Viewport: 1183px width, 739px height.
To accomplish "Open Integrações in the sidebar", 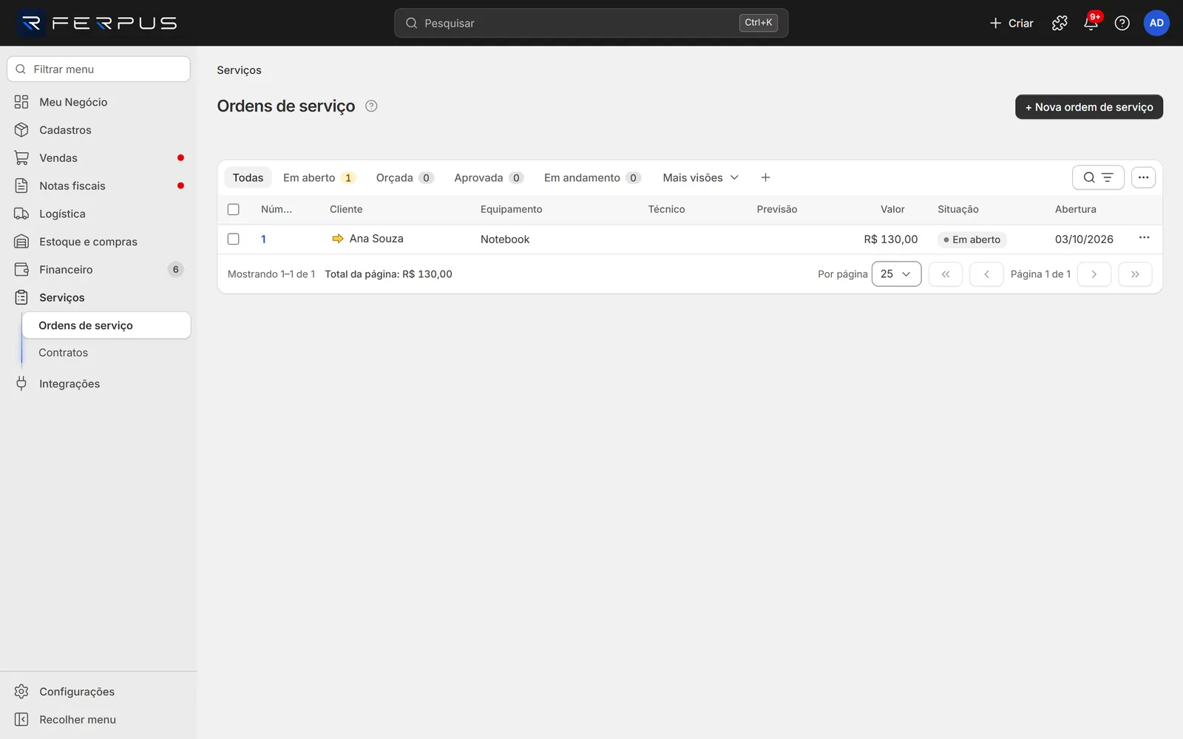I will [x=98, y=384].
